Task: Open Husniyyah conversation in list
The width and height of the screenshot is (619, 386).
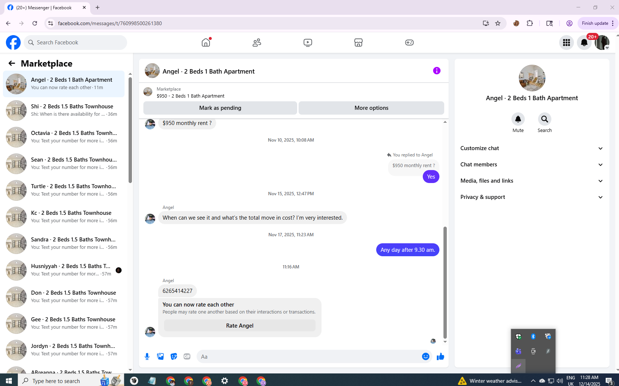Action: [64, 270]
